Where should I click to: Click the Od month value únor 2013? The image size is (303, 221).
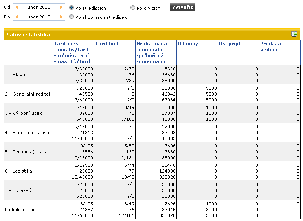tap(39, 7)
